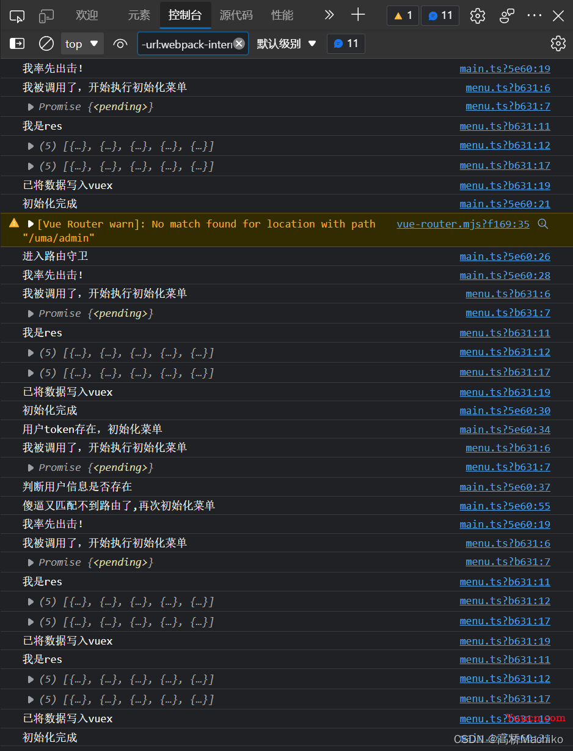Screen dimensions: 573x751
Task: Create a live expression with the eye icon
Action: point(120,43)
